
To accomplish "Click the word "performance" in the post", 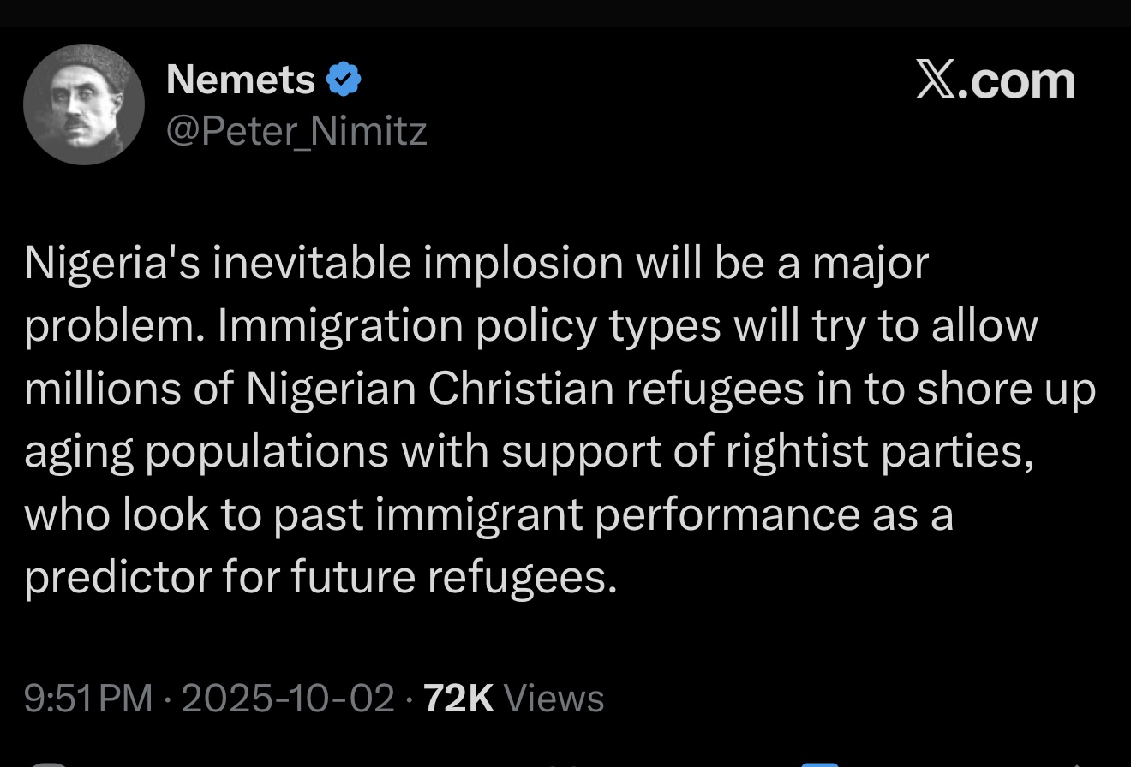I will coord(726,514).
